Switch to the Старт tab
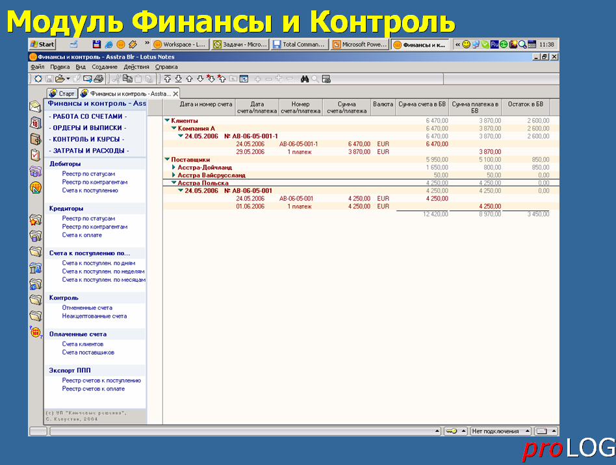The height and width of the screenshot is (465, 616). pyautogui.click(x=62, y=94)
